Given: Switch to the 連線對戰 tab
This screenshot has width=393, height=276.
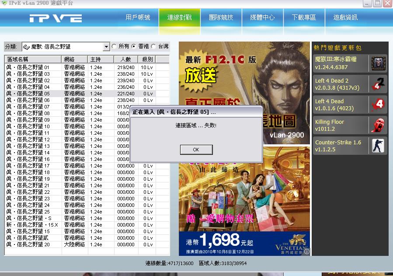Looking at the screenshot, I should [180, 17].
